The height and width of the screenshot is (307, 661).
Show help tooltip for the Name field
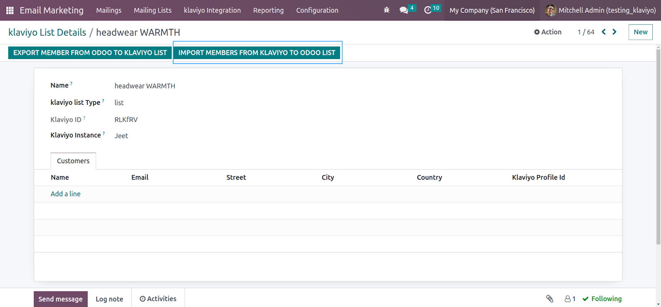pos(71,83)
